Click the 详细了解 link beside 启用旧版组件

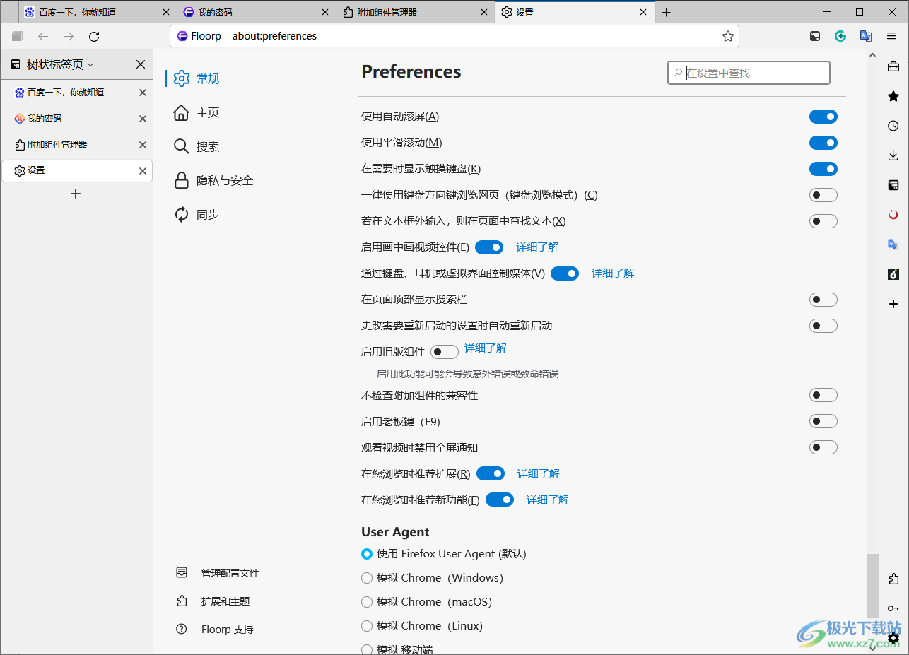point(485,348)
